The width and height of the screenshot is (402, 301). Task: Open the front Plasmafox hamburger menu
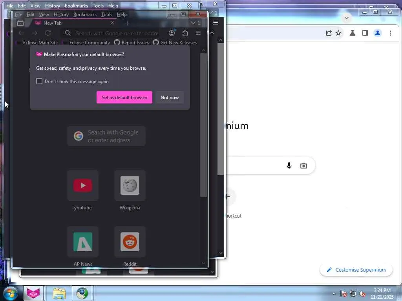tap(198, 33)
